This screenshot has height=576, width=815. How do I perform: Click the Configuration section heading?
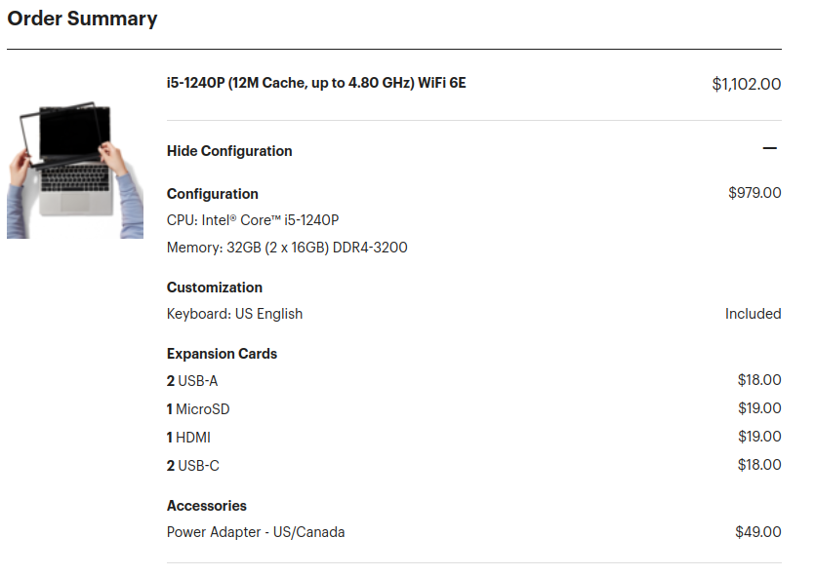coord(212,194)
